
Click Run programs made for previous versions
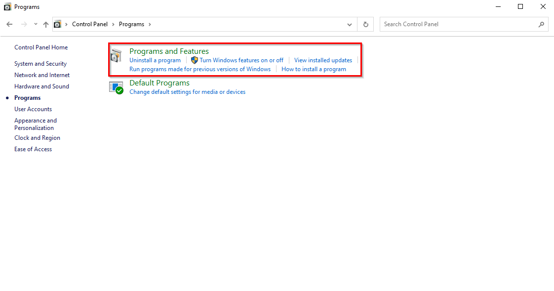point(200,69)
